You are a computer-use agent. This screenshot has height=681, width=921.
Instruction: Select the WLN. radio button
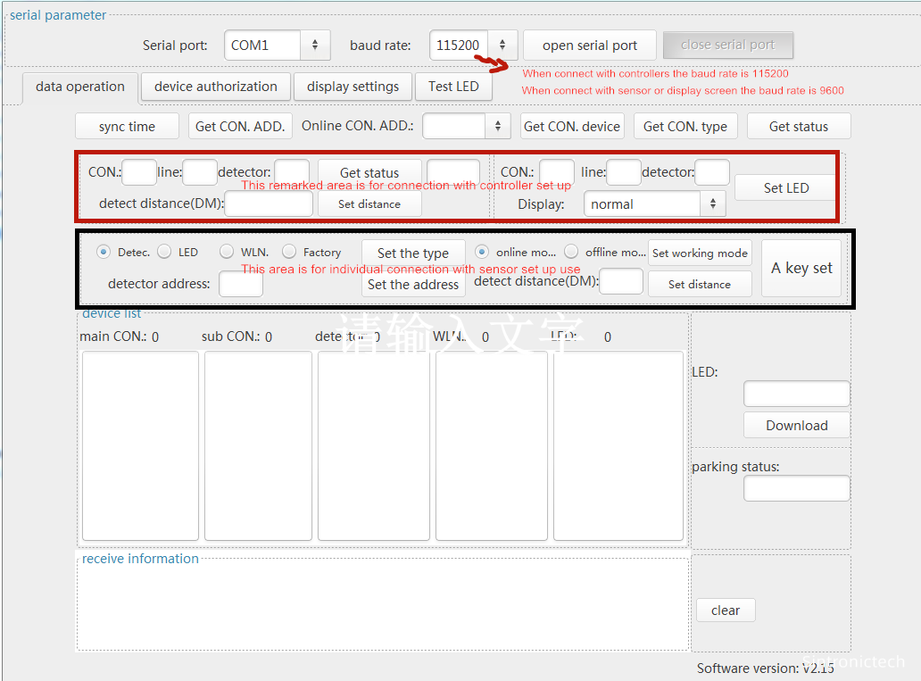coord(227,253)
